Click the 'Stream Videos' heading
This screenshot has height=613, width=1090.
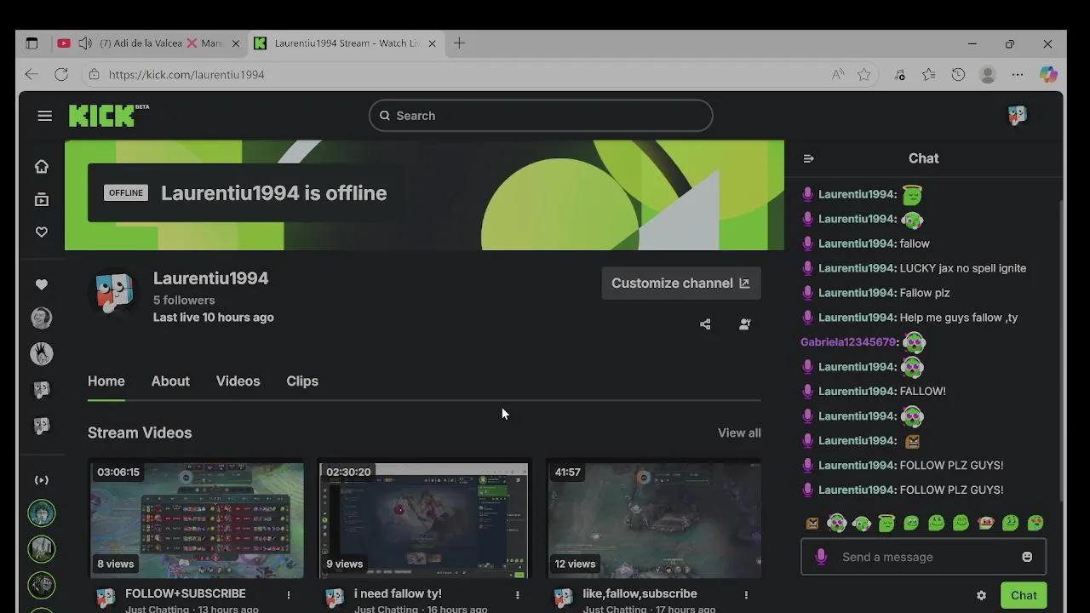point(140,433)
